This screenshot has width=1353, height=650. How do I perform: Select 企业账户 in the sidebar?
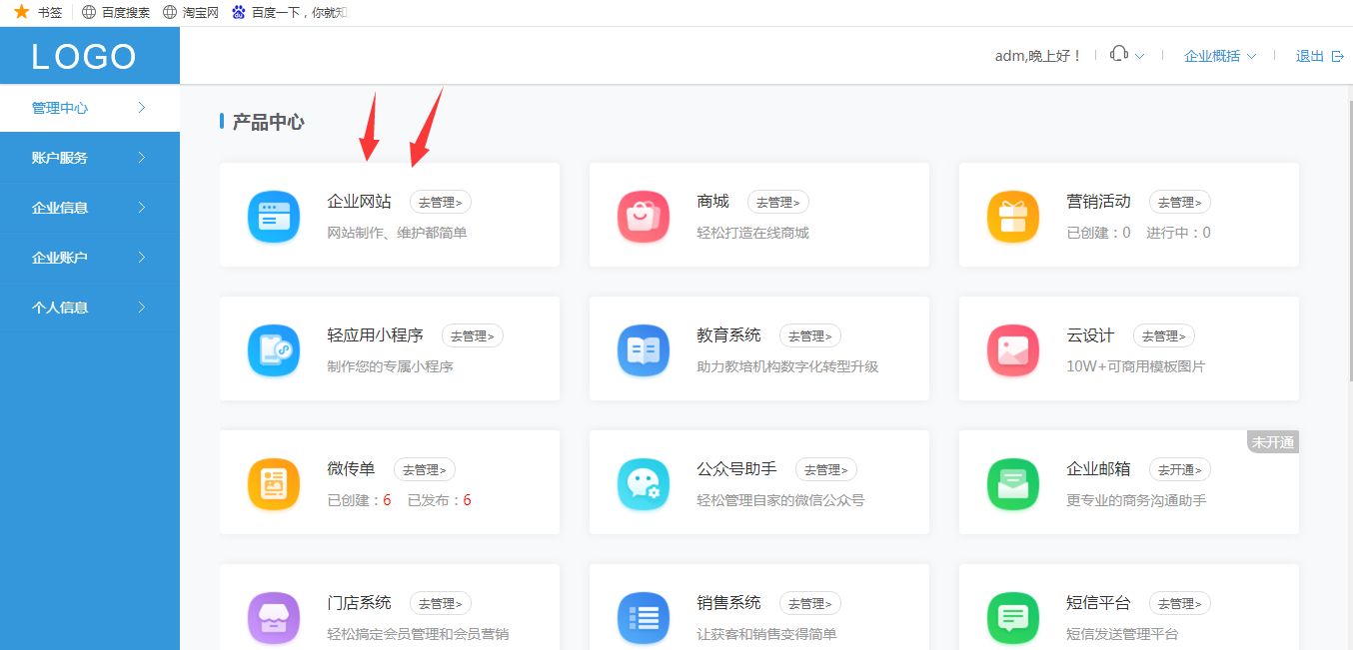coord(90,258)
